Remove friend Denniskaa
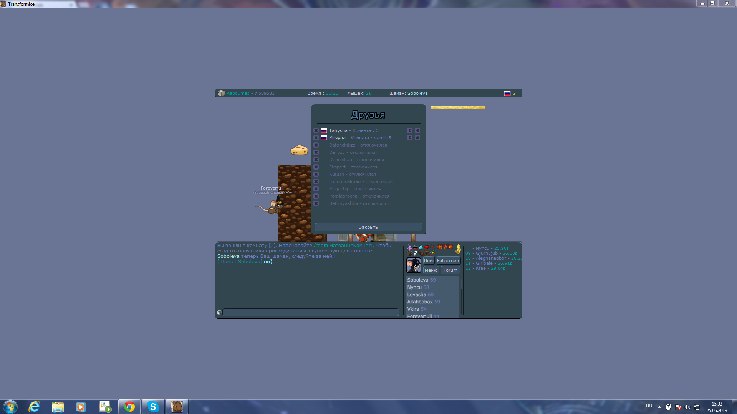737x414 pixels. (x=316, y=160)
